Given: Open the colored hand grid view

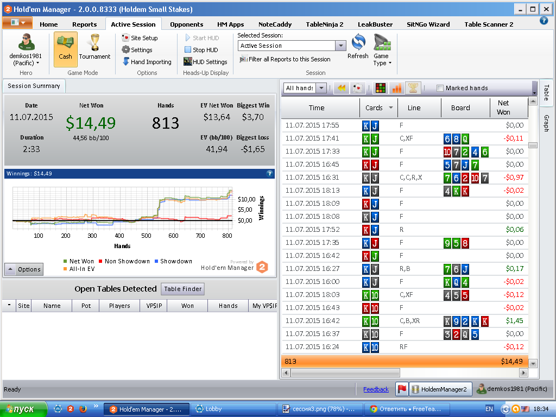Looking at the screenshot, I should [381, 88].
